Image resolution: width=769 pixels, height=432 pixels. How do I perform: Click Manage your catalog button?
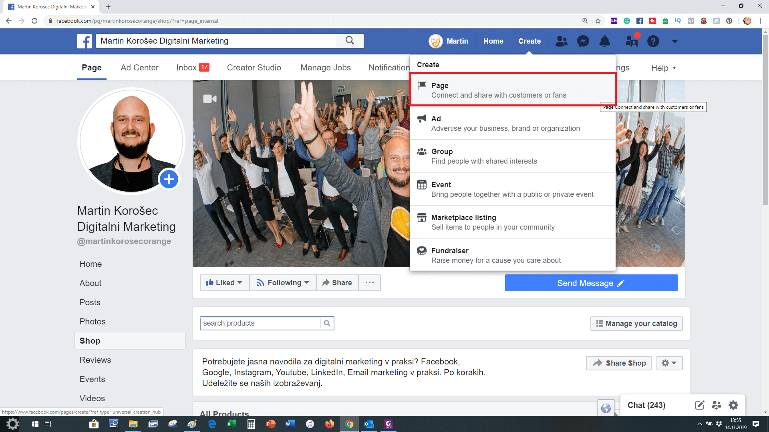click(636, 324)
